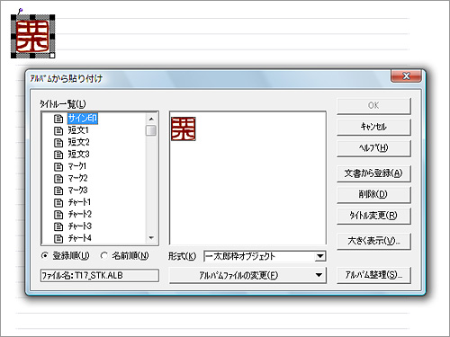Screen dimensions: 450x337
Task: Select マーク2 in the title list
Action: tap(77, 178)
